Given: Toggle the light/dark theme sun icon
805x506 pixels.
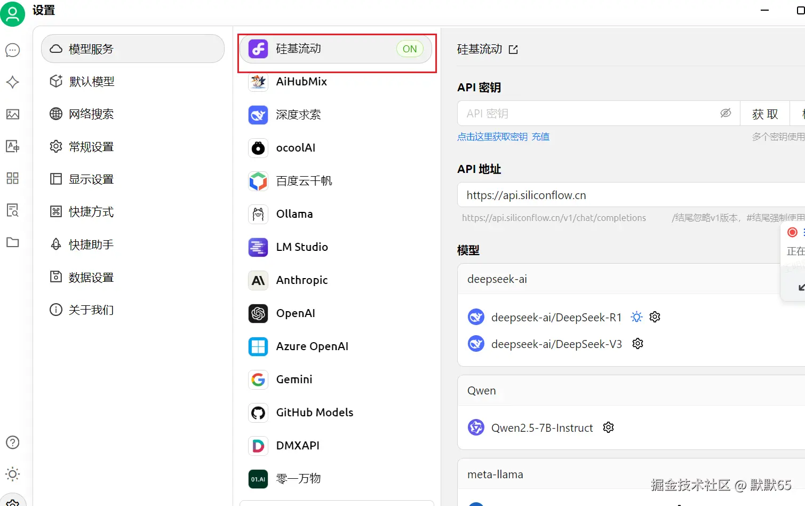Looking at the screenshot, I should point(13,474).
